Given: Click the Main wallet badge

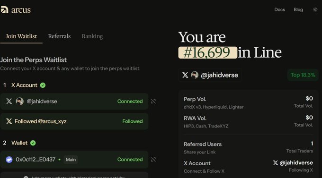Looking at the screenshot, I should pyautogui.click(x=71, y=160).
